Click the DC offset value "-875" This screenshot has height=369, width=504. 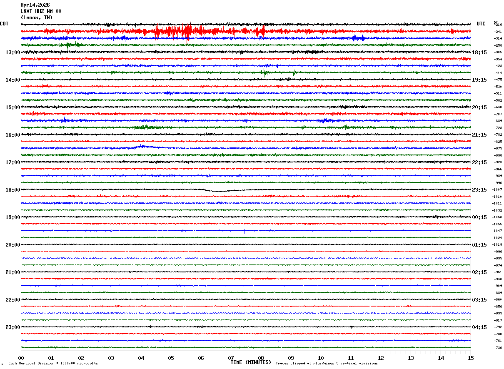[498, 148]
